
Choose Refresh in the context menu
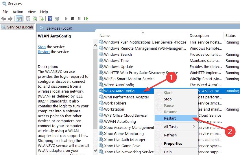coord(176,135)
